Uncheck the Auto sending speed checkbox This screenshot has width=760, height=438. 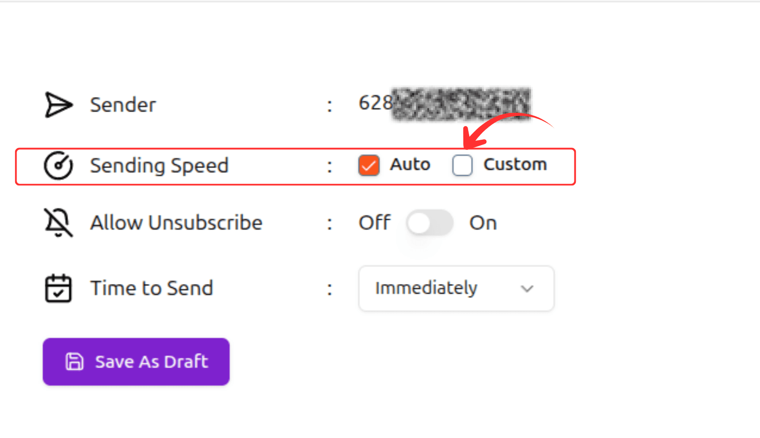pos(369,165)
